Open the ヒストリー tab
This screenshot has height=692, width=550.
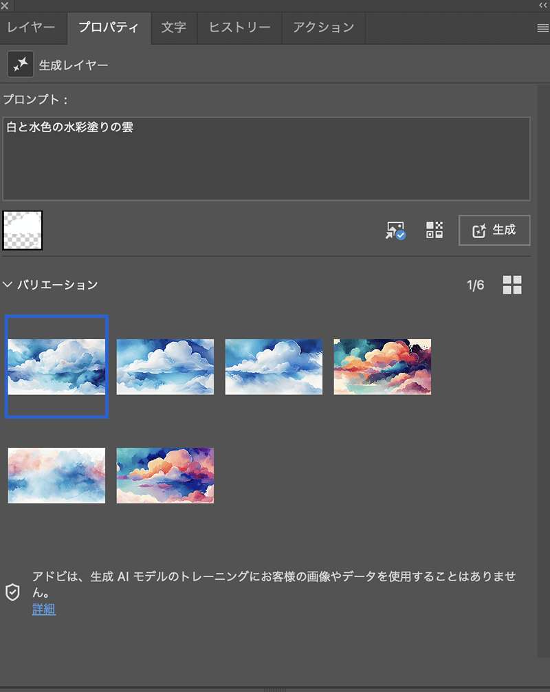(239, 28)
